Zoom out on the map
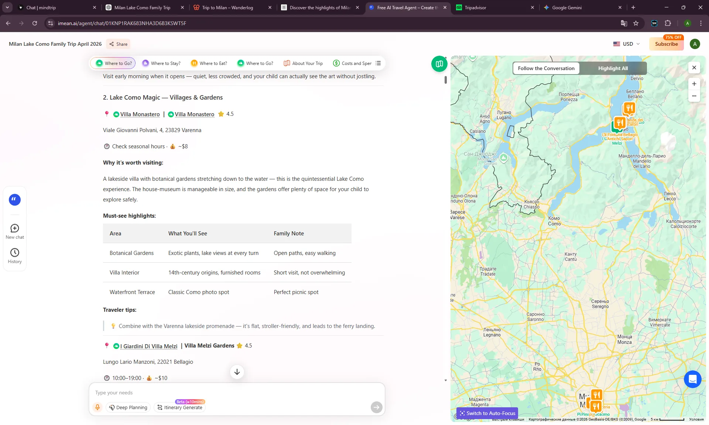This screenshot has height=425, width=709. click(x=694, y=96)
